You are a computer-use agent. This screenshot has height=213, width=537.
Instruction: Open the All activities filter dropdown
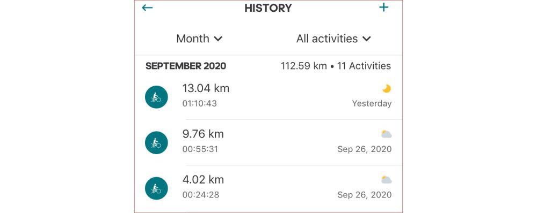(333, 39)
